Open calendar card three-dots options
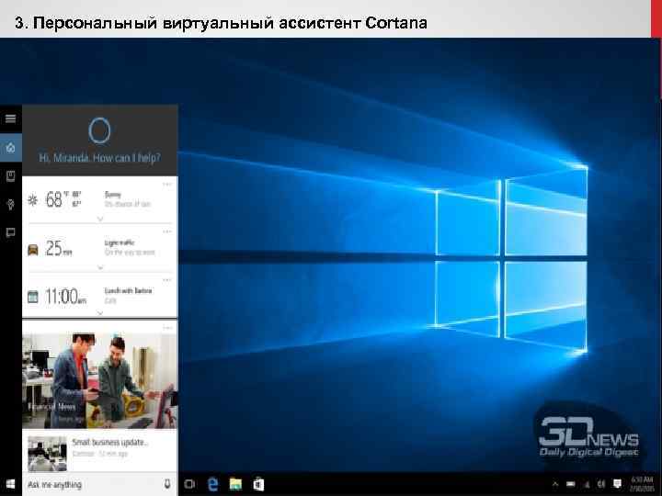This screenshot has height=496, width=662. [x=167, y=280]
